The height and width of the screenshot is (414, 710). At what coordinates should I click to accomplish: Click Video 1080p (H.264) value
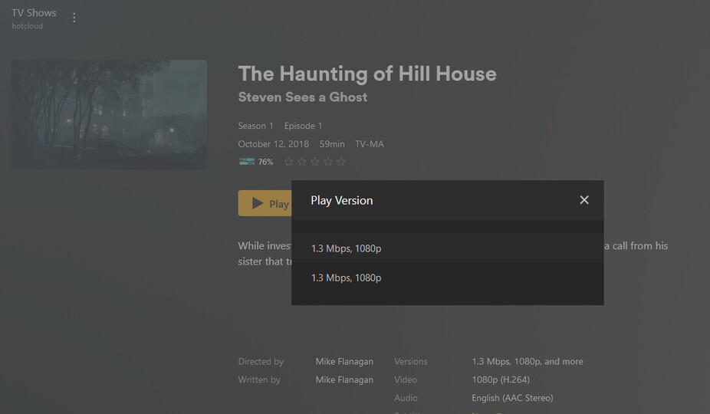pyautogui.click(x=501, y=379)
